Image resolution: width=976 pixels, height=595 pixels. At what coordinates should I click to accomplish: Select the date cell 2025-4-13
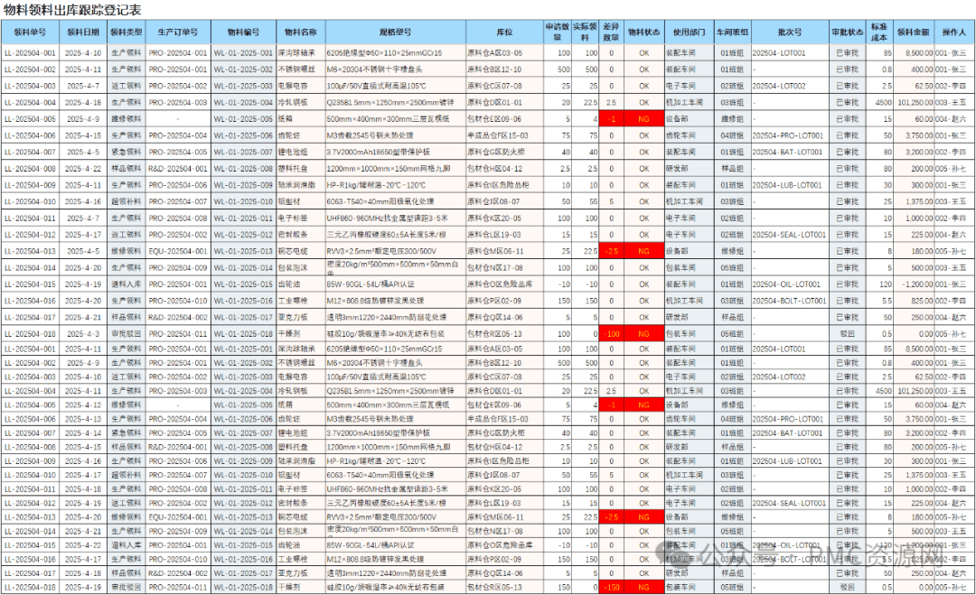coord(83,419)
